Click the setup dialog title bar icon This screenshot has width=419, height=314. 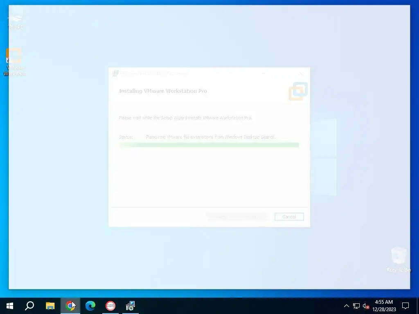coord(115,73)
